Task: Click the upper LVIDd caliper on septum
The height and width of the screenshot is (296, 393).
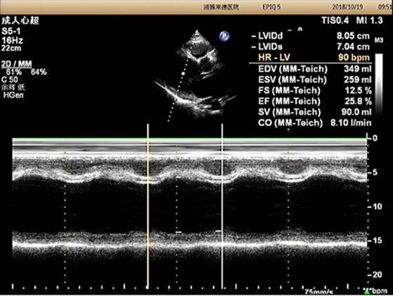Action: (x=178, y=177)
